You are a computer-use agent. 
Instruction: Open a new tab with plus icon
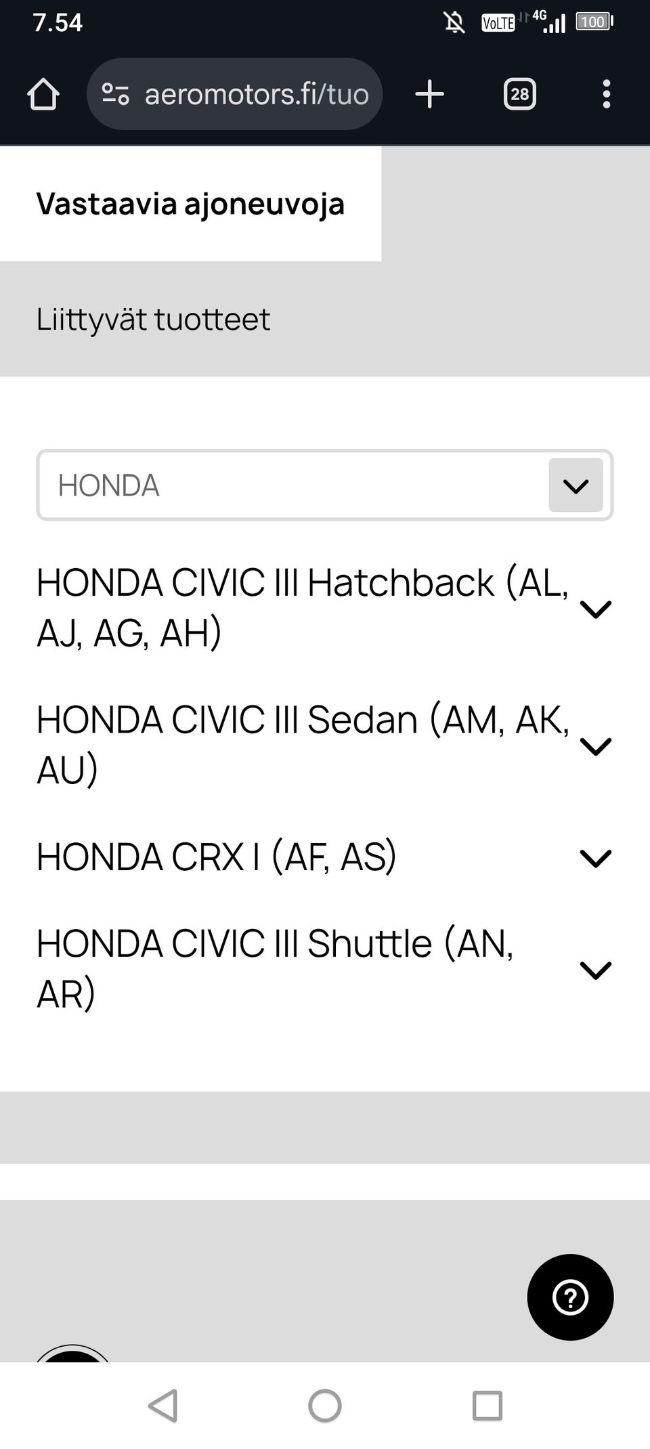[429, 94]
